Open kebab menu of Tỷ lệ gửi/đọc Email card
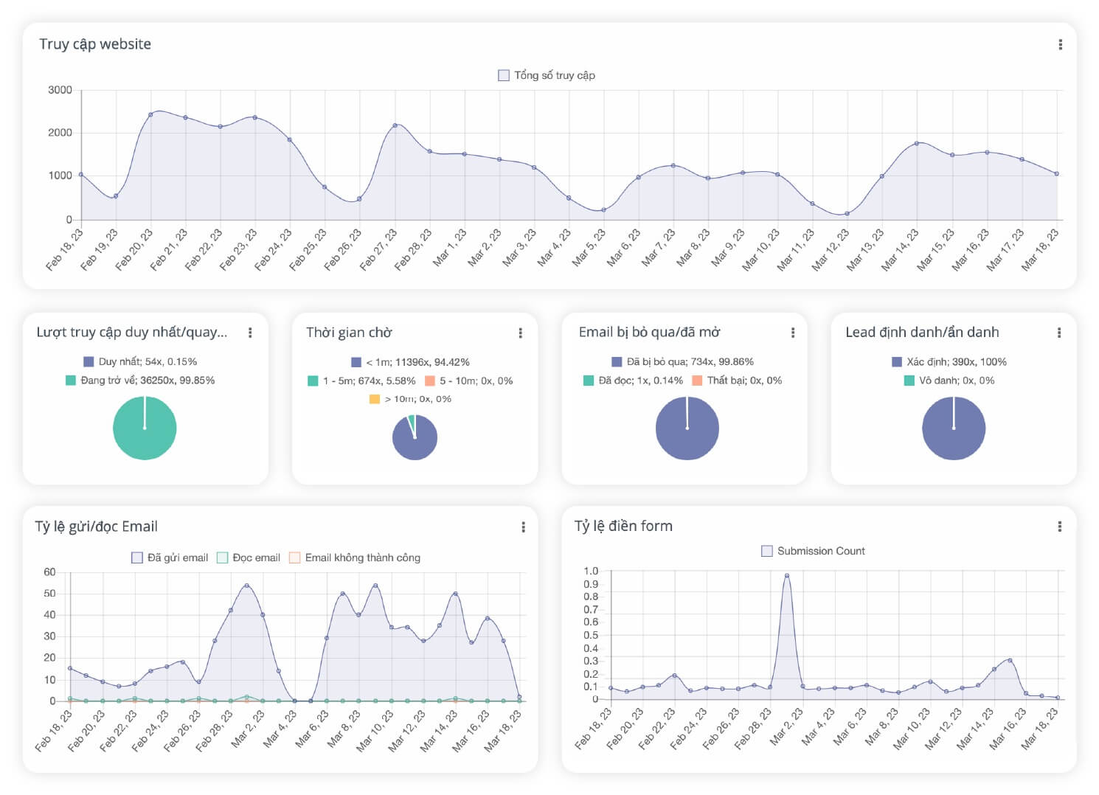 pos(523,527)
